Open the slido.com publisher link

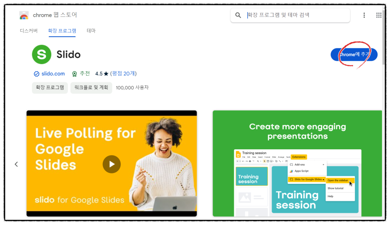53,74
